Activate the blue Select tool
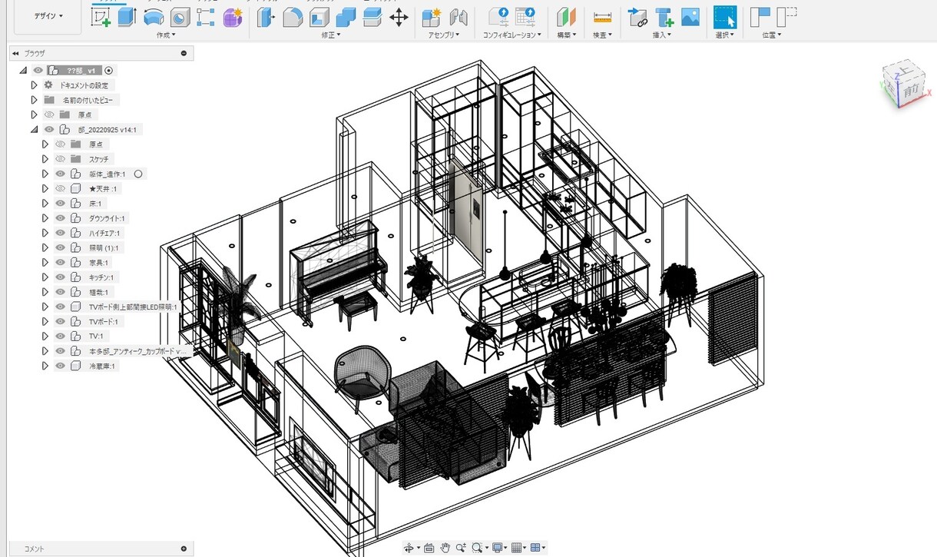The height and width of the screenshot is (557, 937). 724,17
